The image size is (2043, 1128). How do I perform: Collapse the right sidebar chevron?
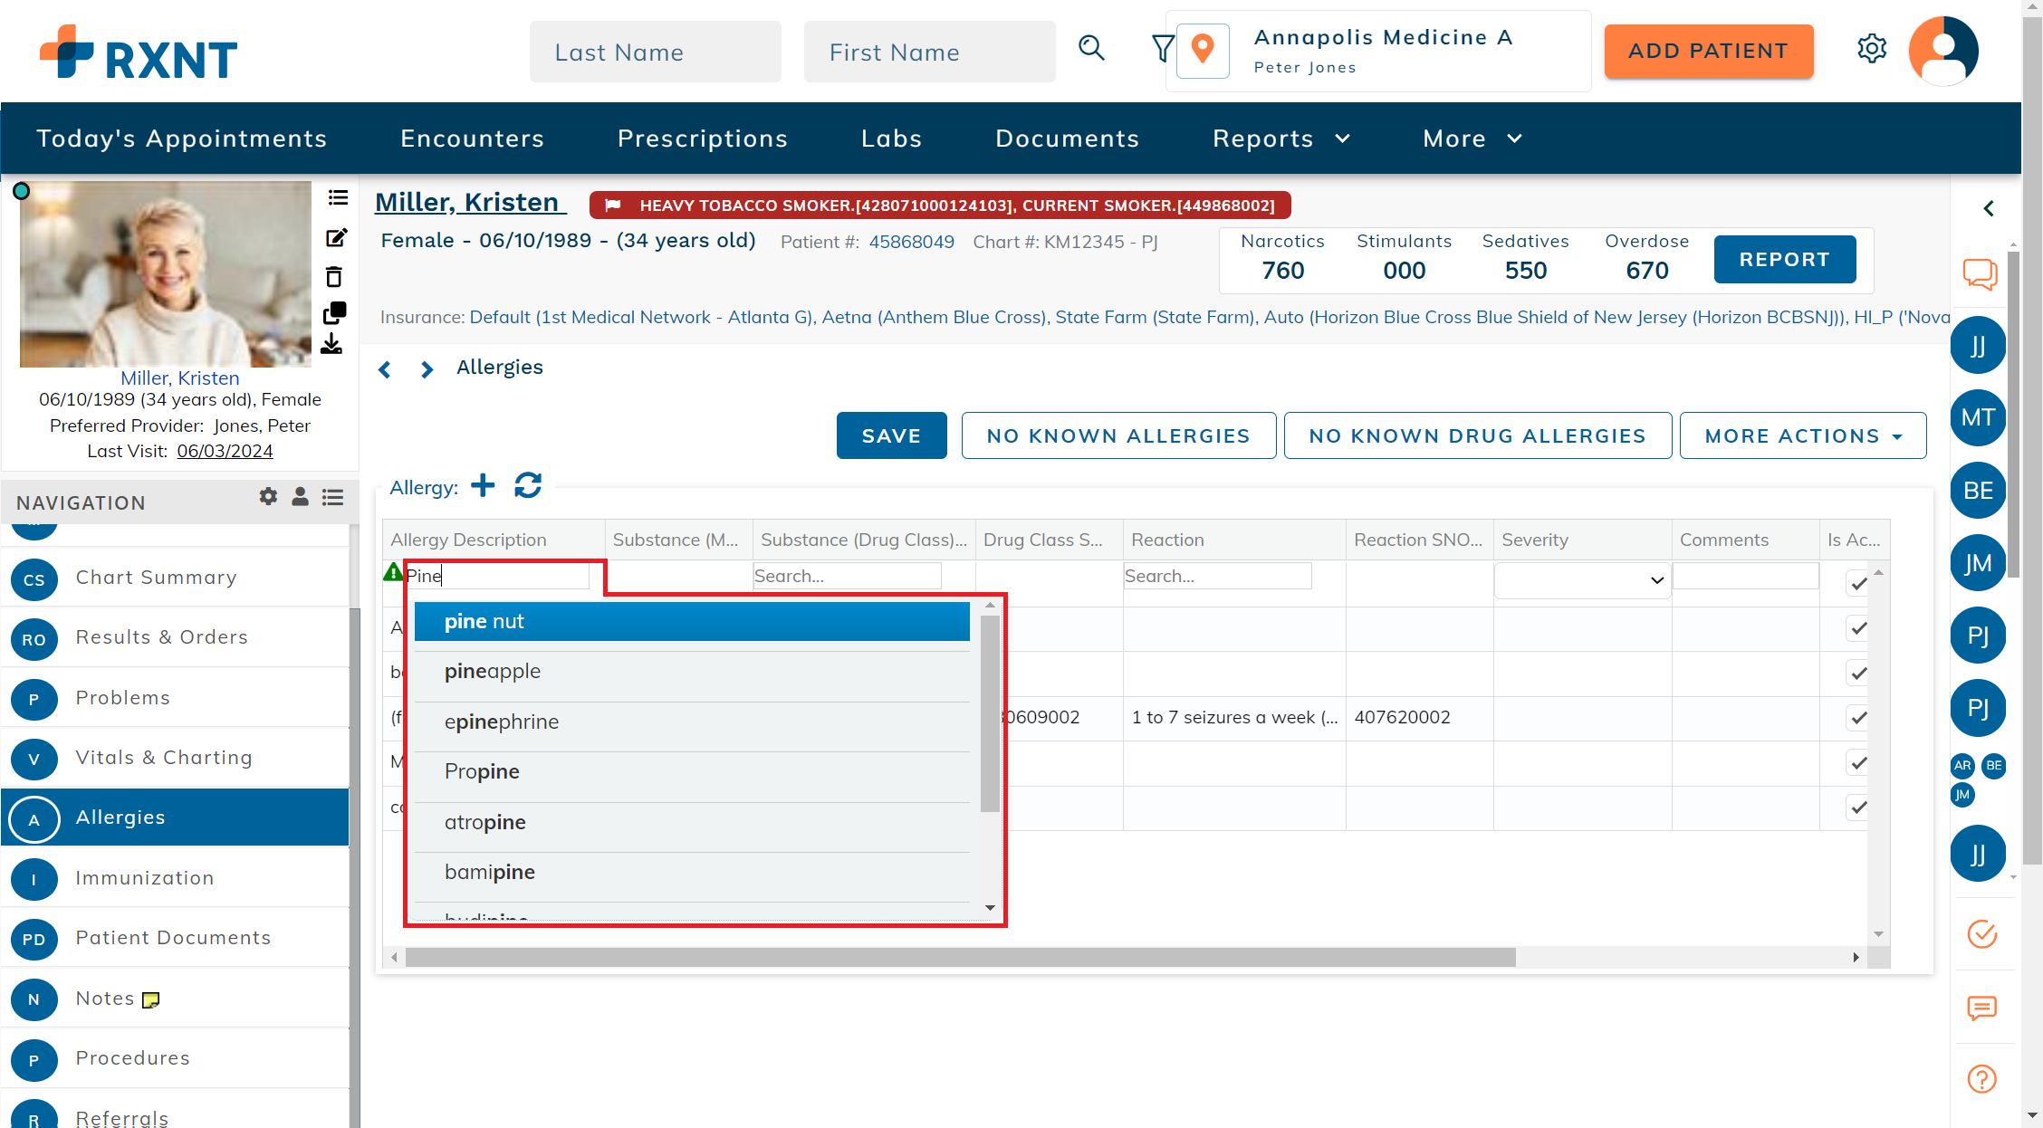pos(1989,208)
